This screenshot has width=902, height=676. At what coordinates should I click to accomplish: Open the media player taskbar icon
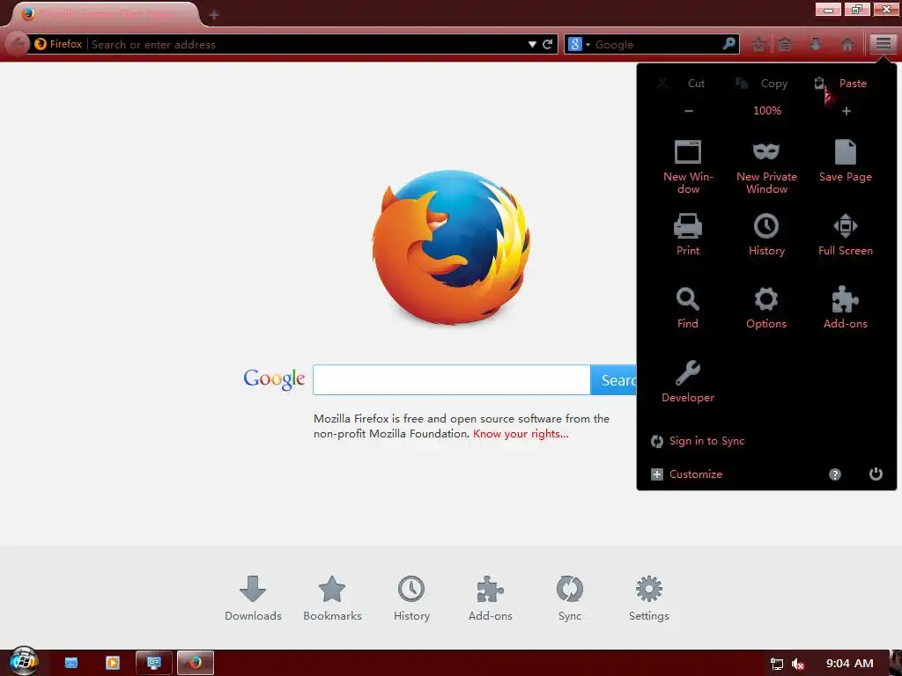tap(113, 663)
